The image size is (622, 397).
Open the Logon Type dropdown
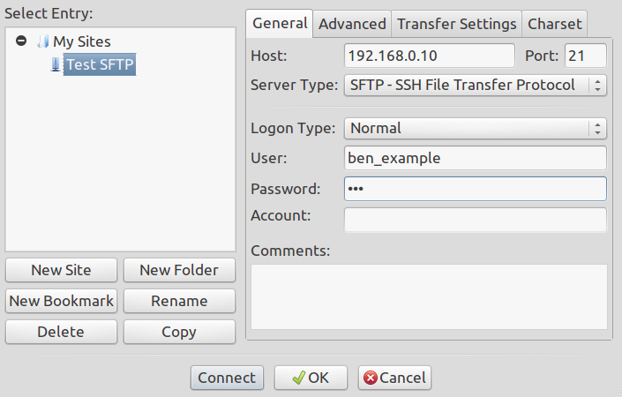pos(475,128)
